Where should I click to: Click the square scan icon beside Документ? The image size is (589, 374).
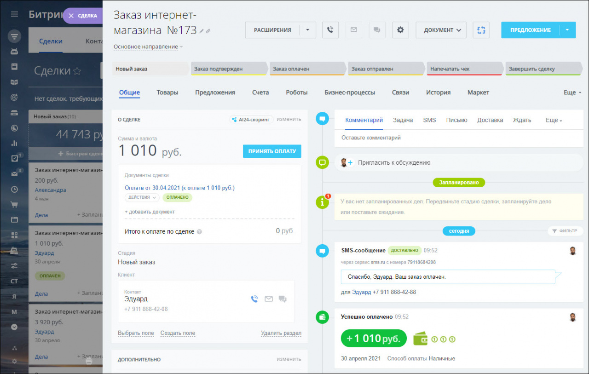point(481,30)
